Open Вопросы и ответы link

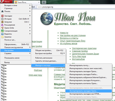tap(69, 38)
